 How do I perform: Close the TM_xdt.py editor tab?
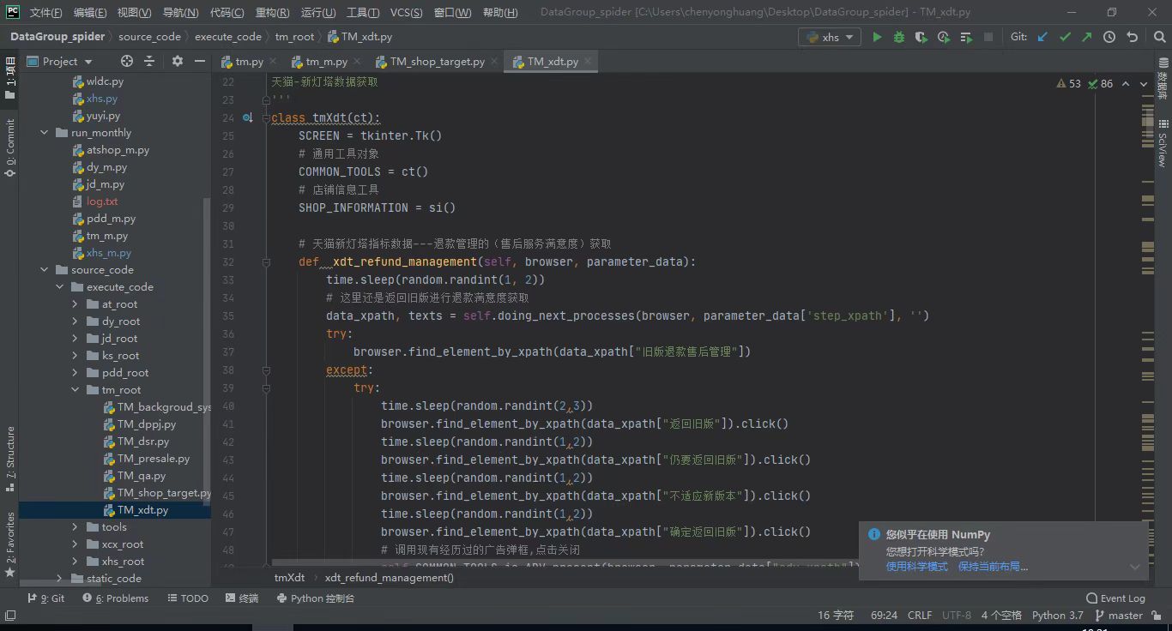pyautogui.click(x=588, y=62)
